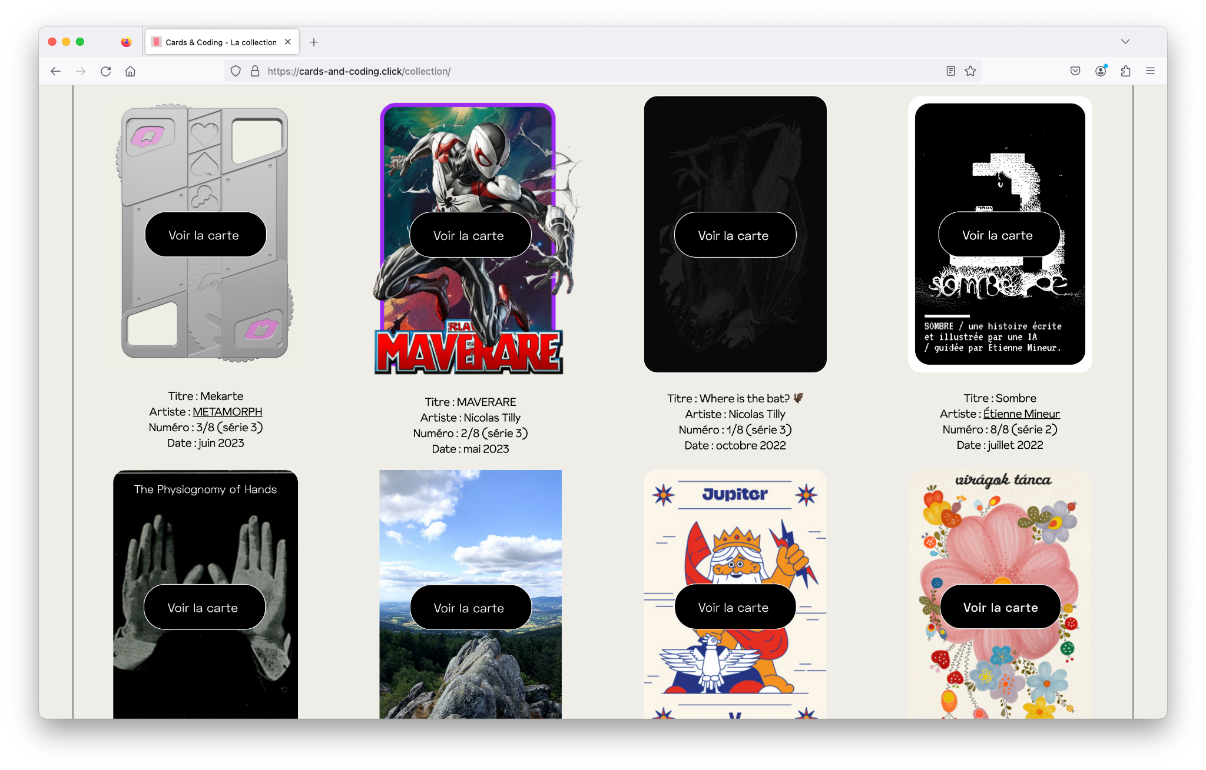Click 'Titre : Where is the bat?' text
The image size is (1206, 770).
pyautogui.click(x=735, y=398)
